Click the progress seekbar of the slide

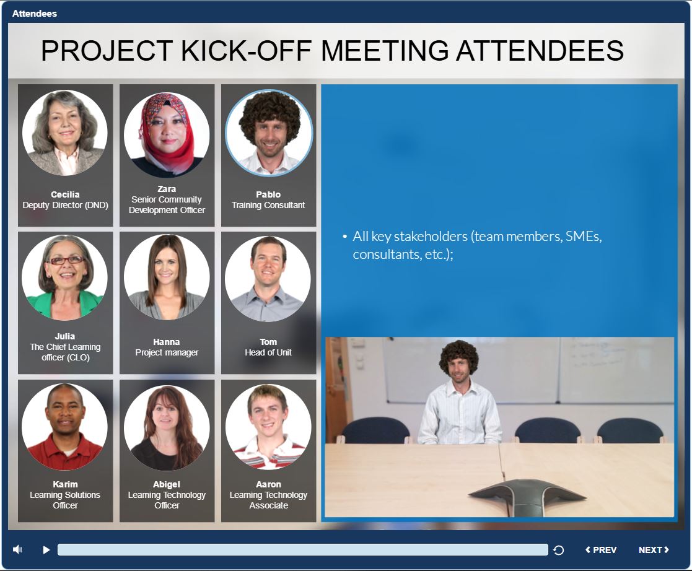302,550
